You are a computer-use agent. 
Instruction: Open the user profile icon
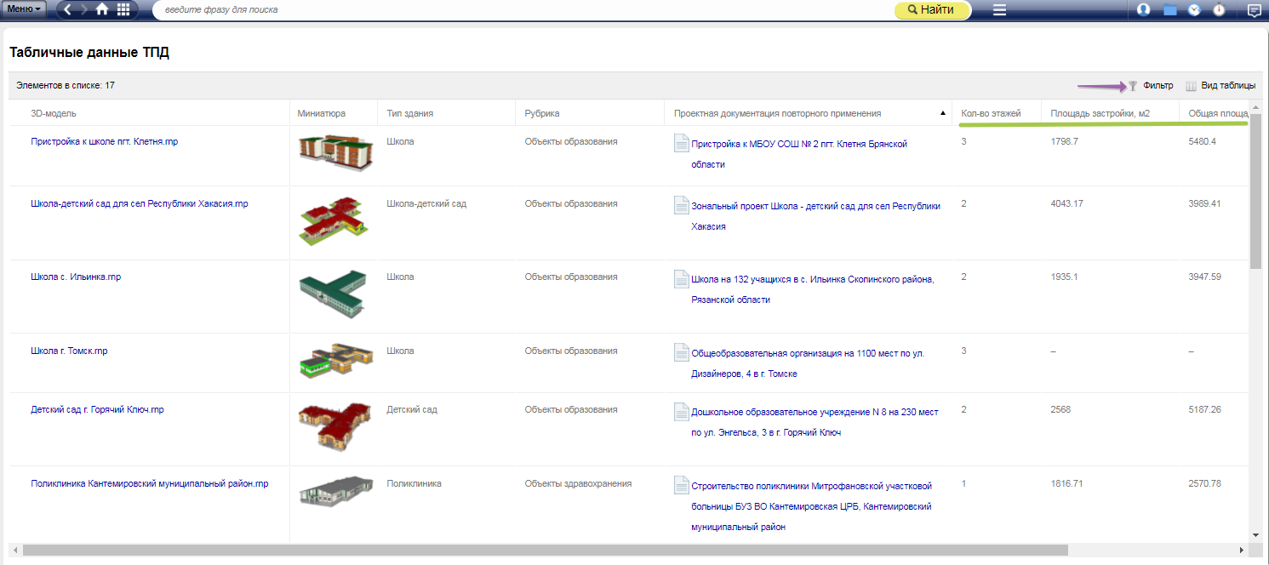1144,10
